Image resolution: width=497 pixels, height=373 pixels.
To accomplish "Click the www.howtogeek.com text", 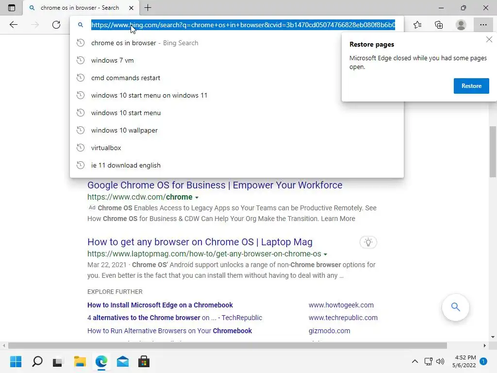I will 341,305.
